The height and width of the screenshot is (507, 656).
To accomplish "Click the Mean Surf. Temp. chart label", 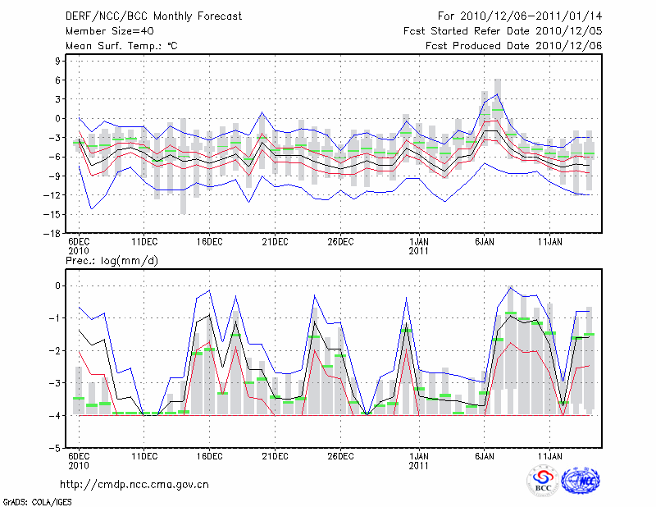I will click(121, 46).
